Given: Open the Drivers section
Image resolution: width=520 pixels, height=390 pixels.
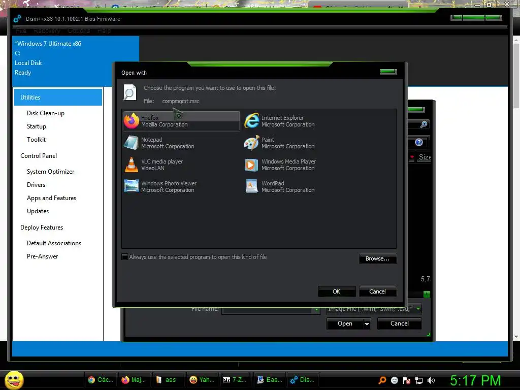Looking at the screenshot, I should [x=36, y=185].
